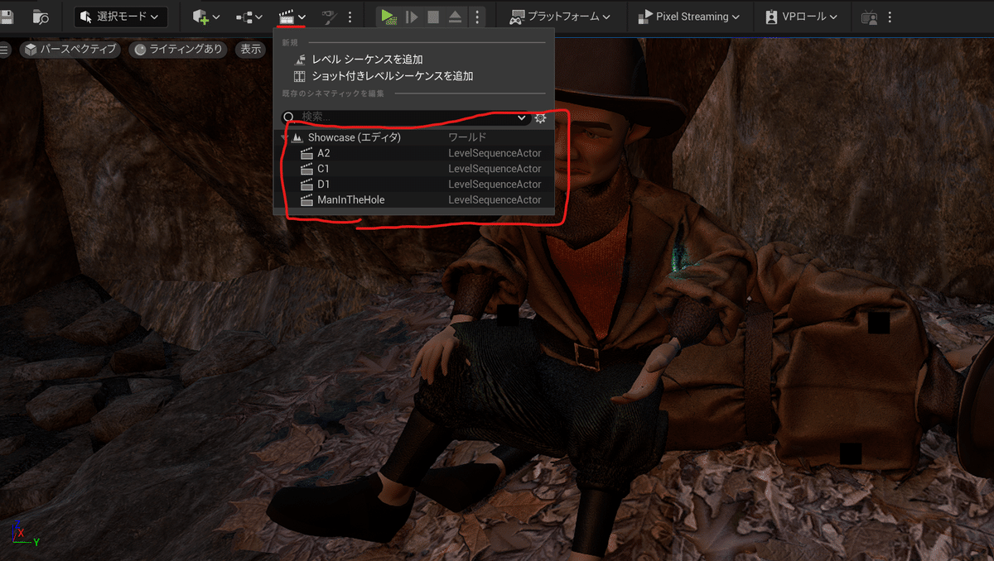Open the Content Browser icon
The height and width of the screenshot is (561, 994).
[x=38, y=17]
